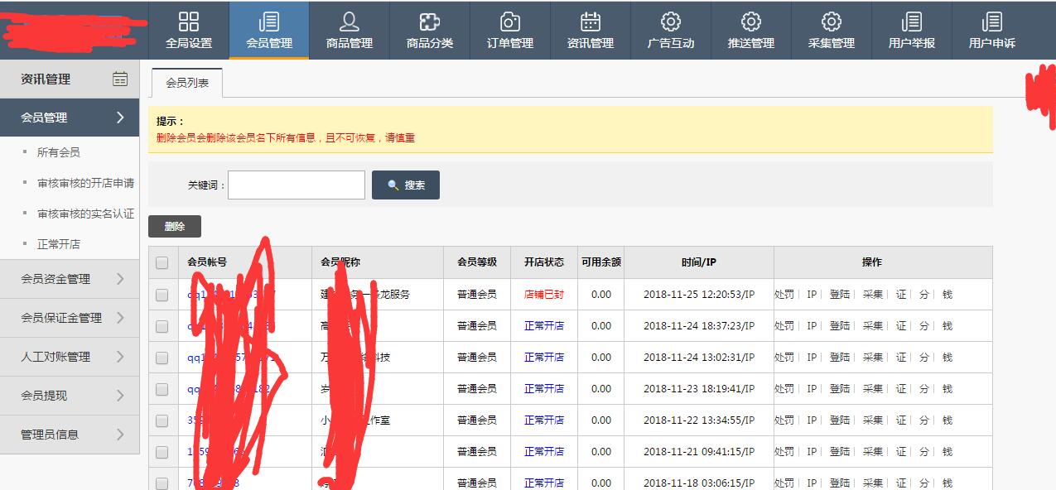The image size is (1056, 490).
Task: Open 推送管理 gear icon
Action: (750, 22)
